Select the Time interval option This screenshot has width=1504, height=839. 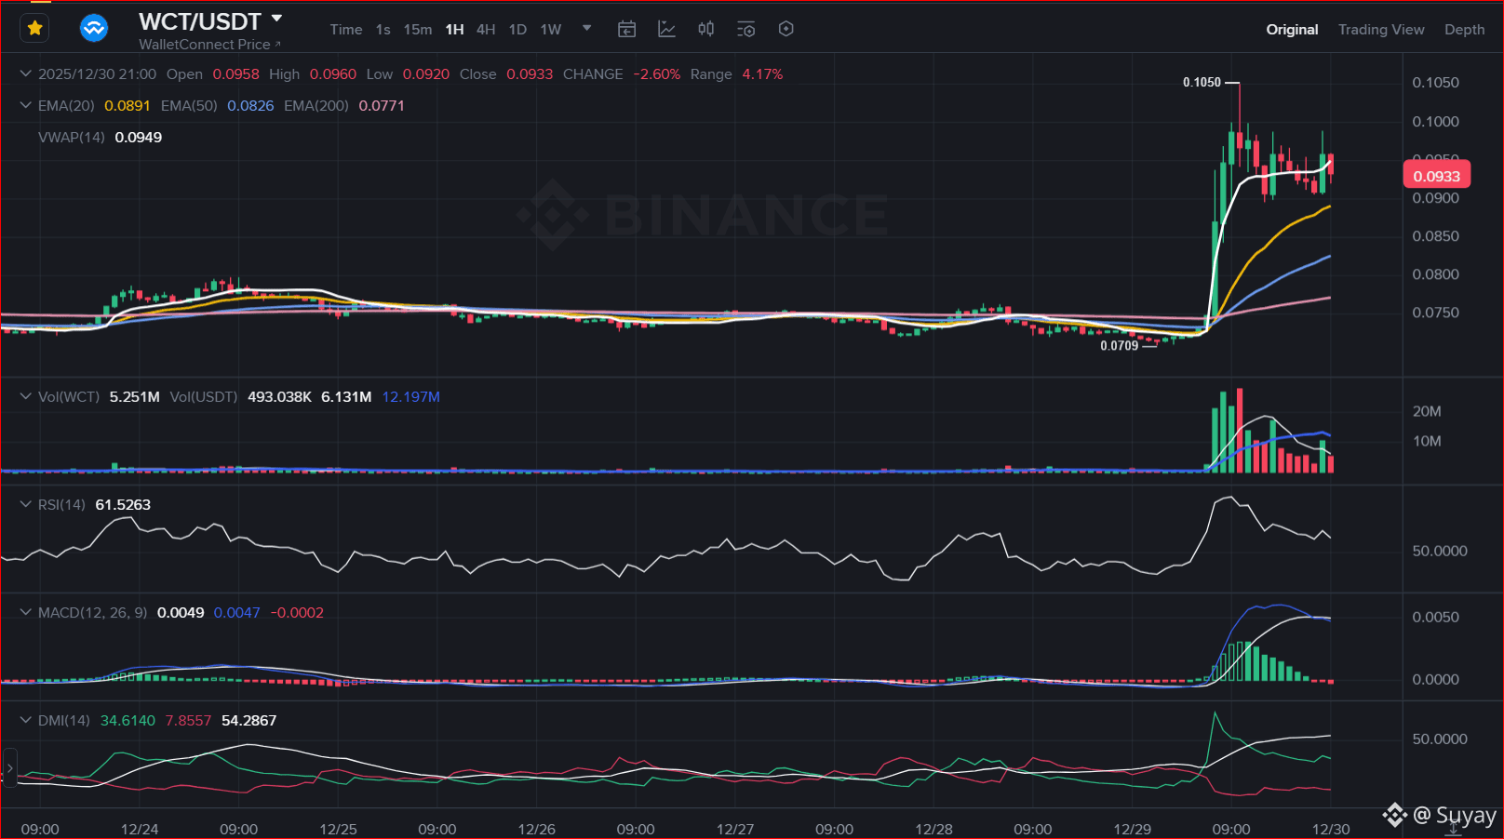pos(346,30)
